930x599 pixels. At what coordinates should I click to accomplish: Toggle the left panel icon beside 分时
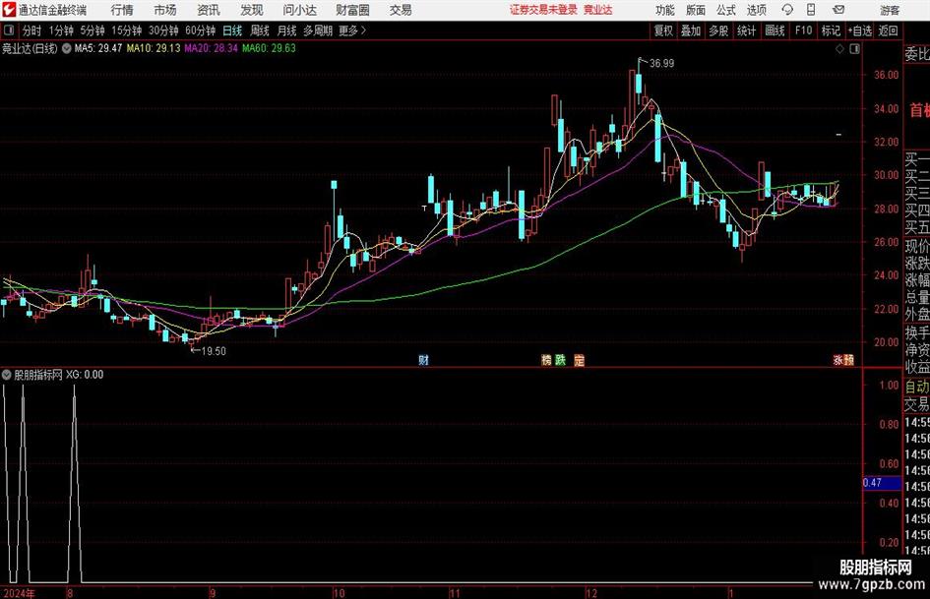[8, 30]
